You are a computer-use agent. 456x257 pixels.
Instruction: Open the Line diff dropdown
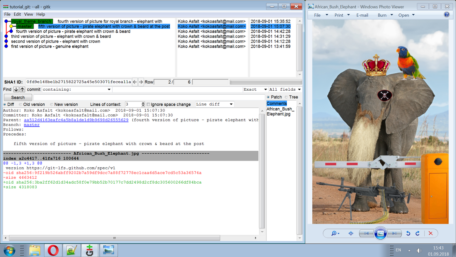point(215,104)
